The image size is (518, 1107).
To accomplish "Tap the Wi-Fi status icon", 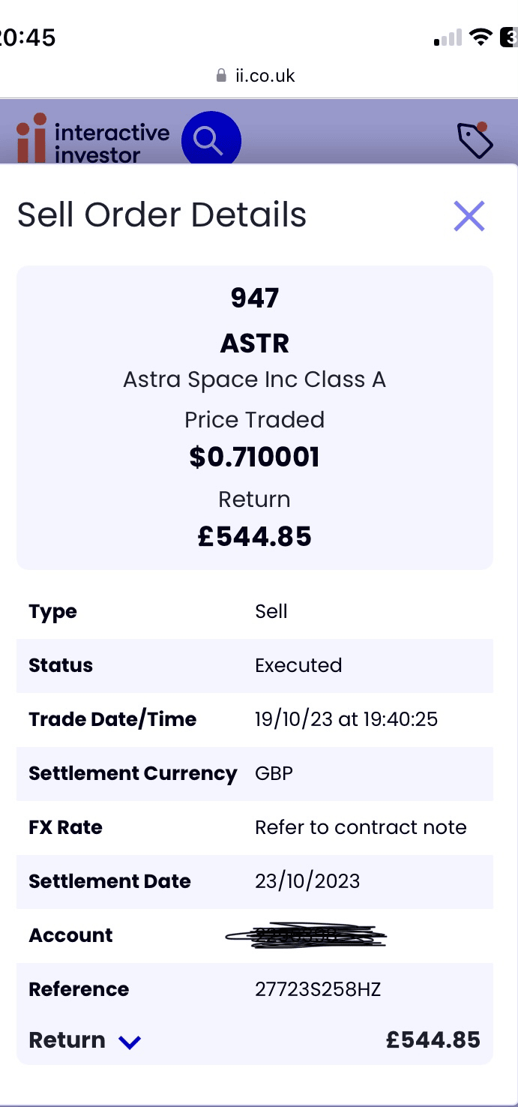I will [x=480, y=37].
